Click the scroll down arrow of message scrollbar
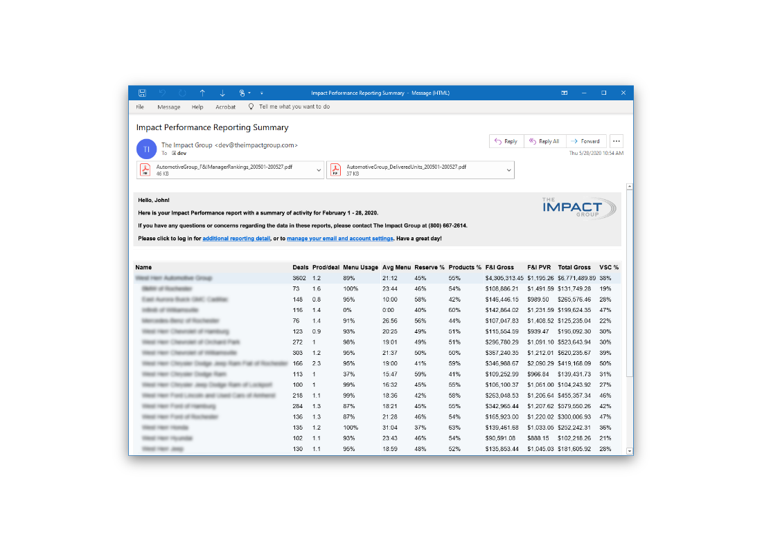This screenshot has width=762, height=541. click(x=630, y=451)
